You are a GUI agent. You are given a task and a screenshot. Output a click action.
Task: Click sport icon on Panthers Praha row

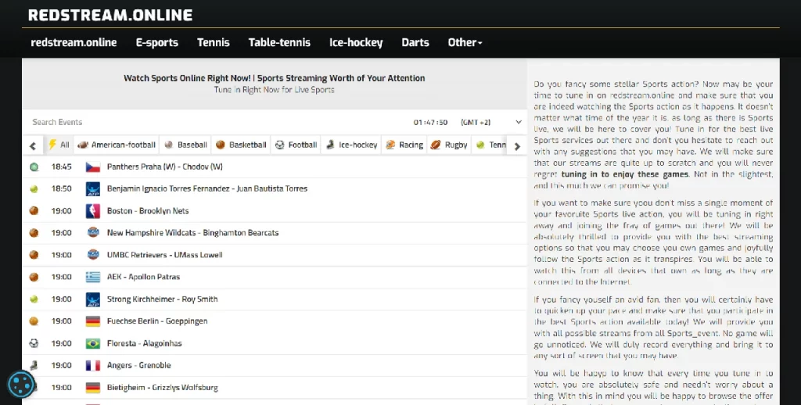click(34, 167)
